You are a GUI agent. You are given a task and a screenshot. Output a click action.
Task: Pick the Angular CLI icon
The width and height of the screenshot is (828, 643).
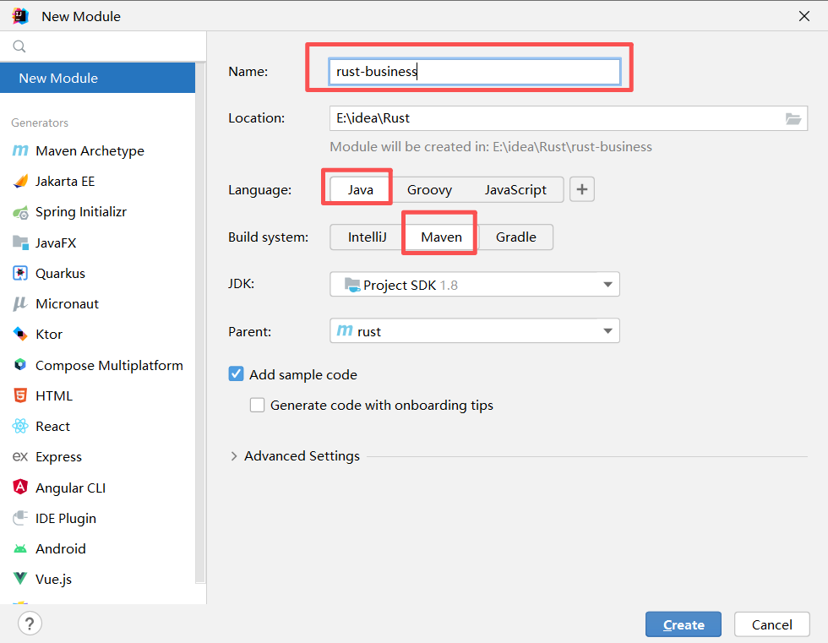(20, 488)
